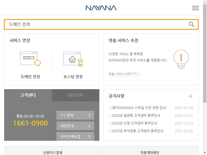Click the NAYANA logo
The image size is (207, 155).
[101, 8]
